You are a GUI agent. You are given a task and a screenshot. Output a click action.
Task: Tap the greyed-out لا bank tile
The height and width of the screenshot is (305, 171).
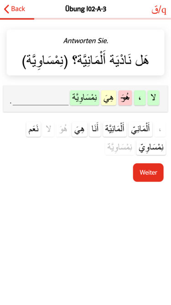[x=48, y=129]
